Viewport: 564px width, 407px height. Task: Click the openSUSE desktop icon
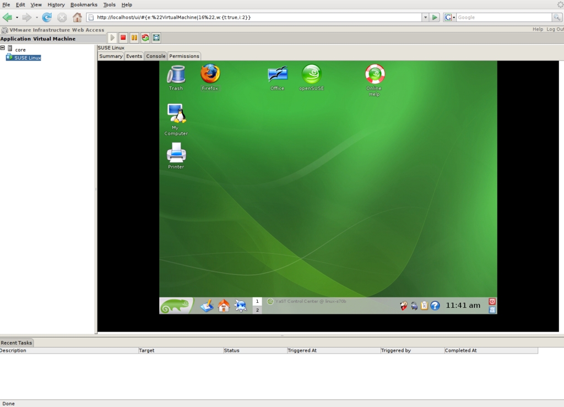pos(311,74)
